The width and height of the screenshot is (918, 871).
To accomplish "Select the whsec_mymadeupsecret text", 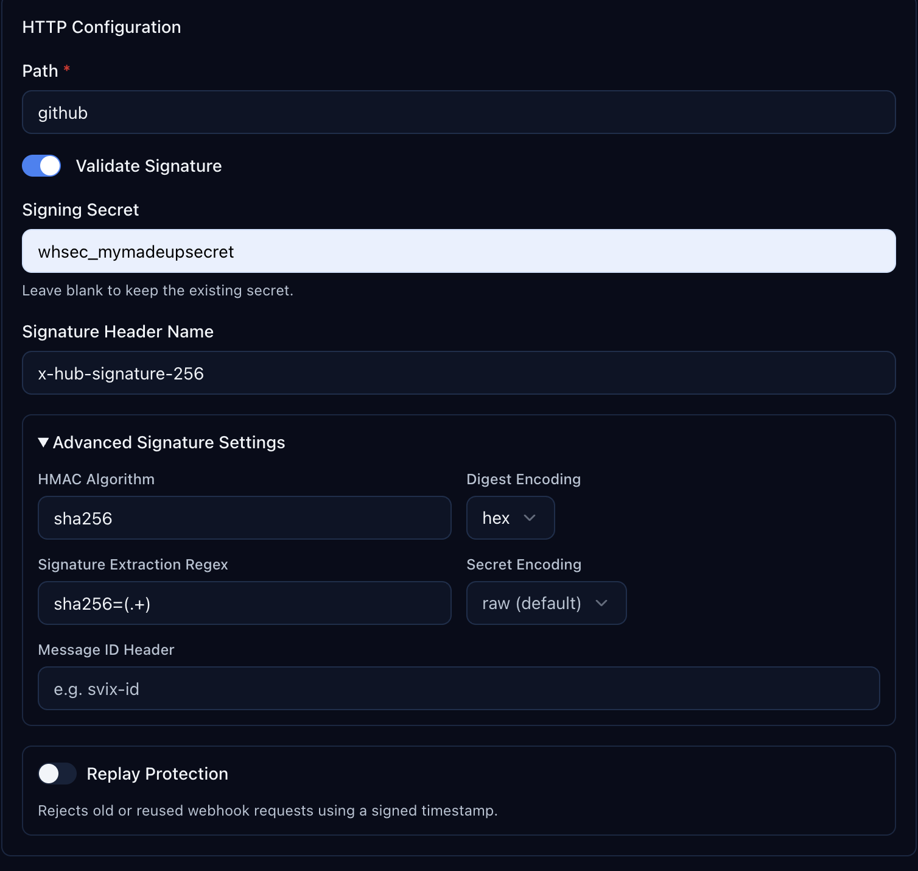I will click(x=135, y=252).
